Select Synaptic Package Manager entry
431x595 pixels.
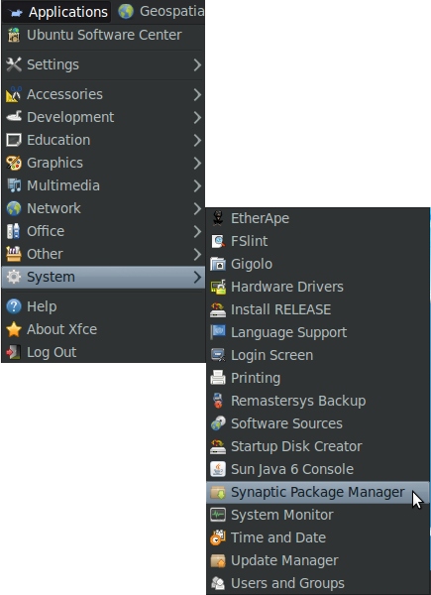click(x=318, y=492)
